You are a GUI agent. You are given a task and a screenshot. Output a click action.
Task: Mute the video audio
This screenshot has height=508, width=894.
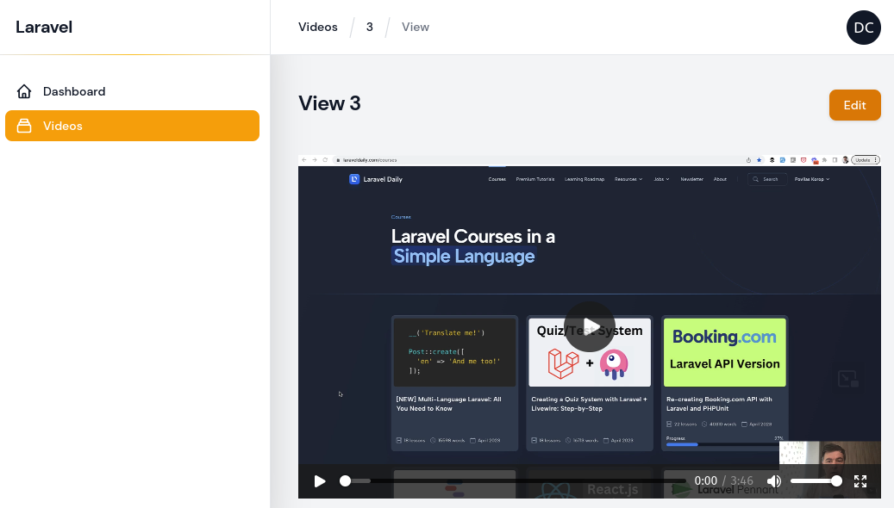coord(773,481)
